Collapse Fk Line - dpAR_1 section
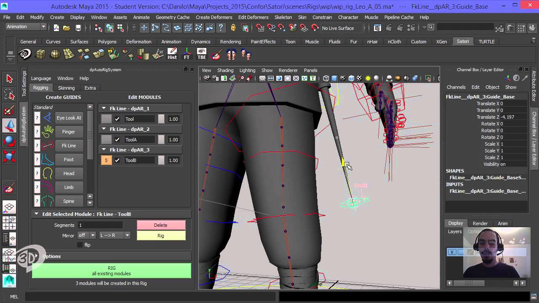Image resolution: width=539 pixels, height=303 pixels. (104, 109)
